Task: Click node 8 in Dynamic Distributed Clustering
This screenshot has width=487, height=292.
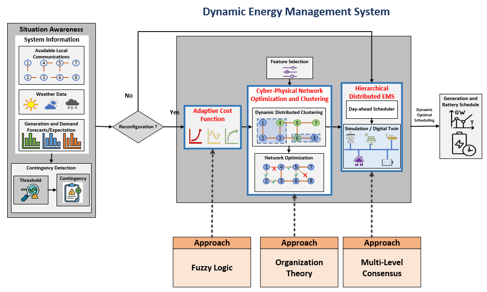Action: 314,138
